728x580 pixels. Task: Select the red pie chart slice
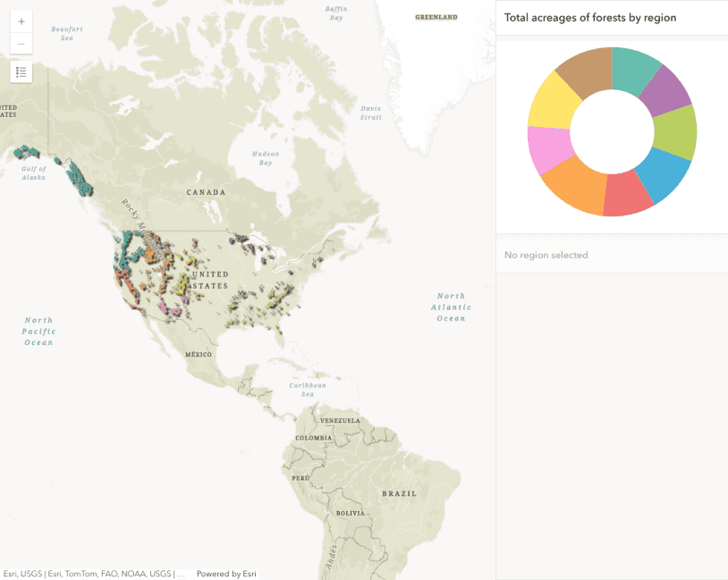click(x=627, y=194)
